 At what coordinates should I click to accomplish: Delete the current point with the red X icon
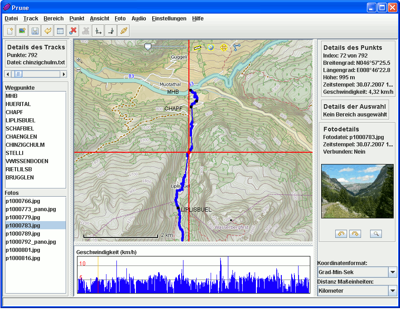click(72, 31)
